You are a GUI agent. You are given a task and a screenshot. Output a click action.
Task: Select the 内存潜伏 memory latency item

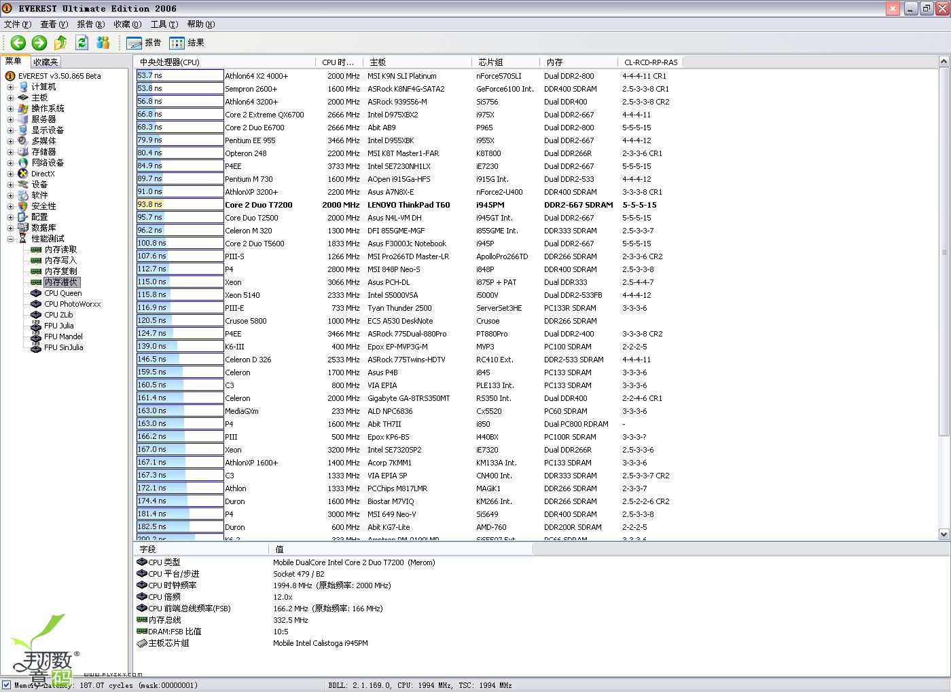[x=61, y=282]
